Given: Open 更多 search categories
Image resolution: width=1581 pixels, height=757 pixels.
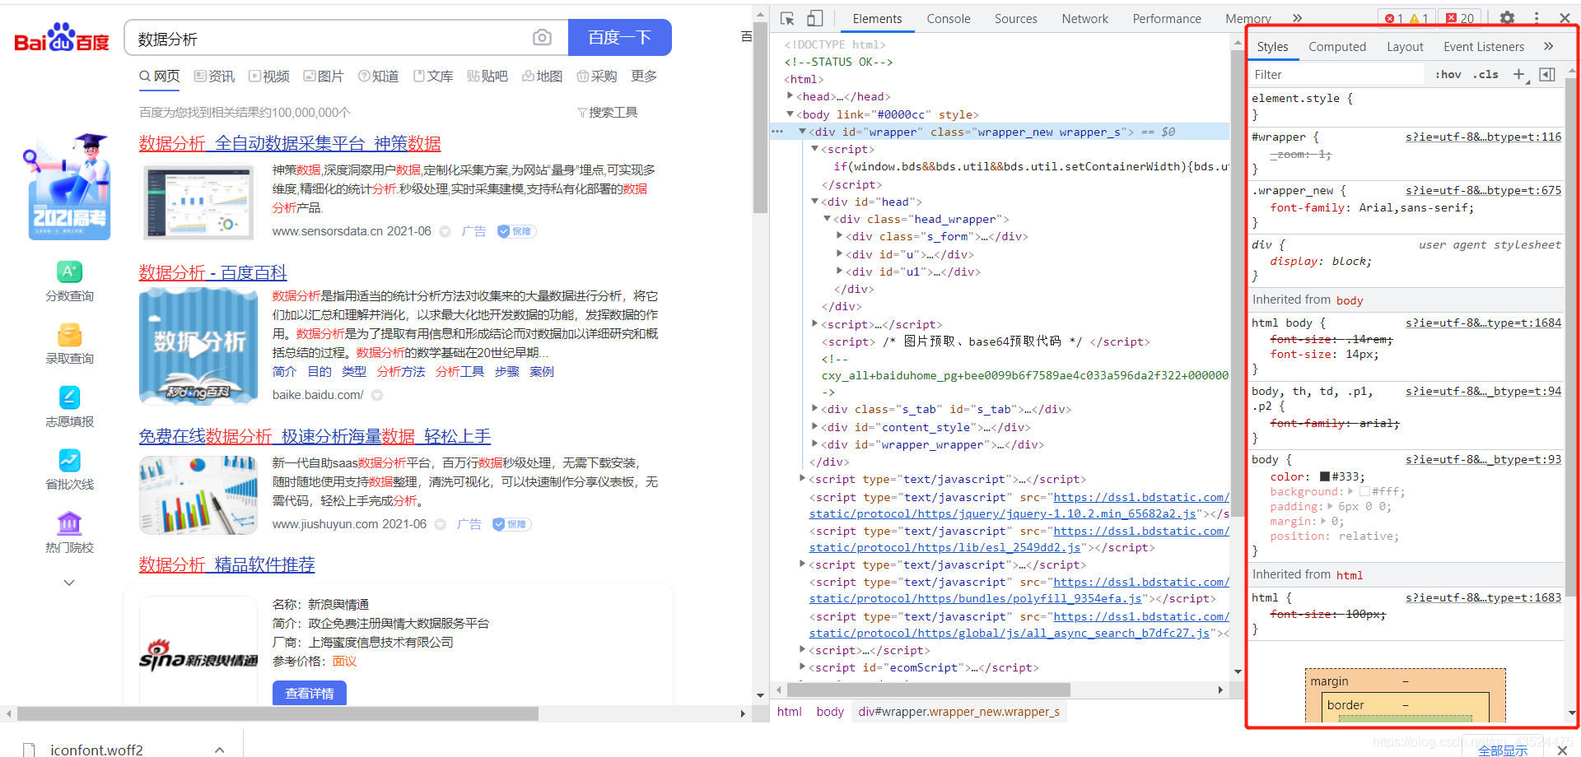Looking at the screenshot, I should [x=644, y=76].
